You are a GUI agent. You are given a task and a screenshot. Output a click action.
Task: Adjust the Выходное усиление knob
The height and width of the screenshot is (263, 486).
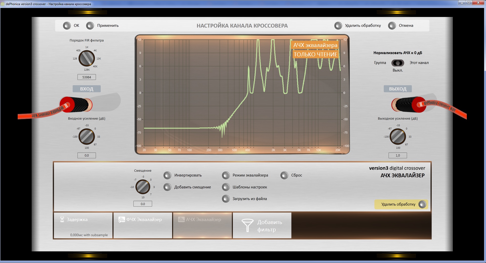398,137
